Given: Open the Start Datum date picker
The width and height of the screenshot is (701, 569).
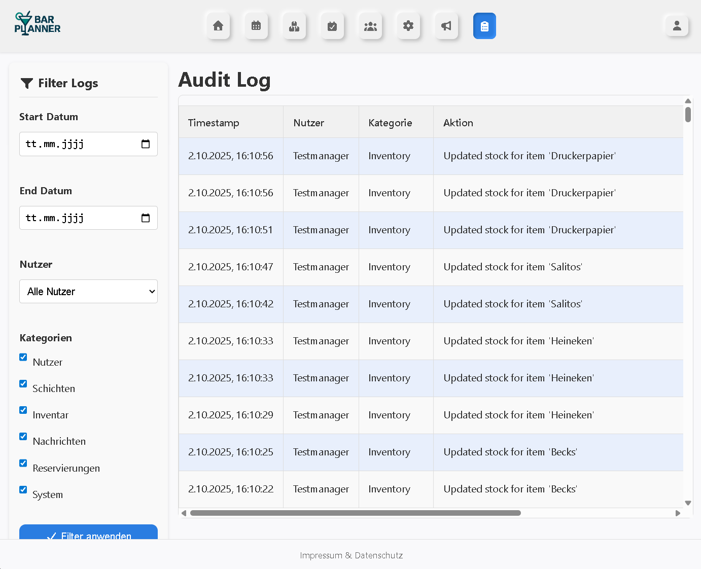Looking at the screenshot, I should pos(146,144).
